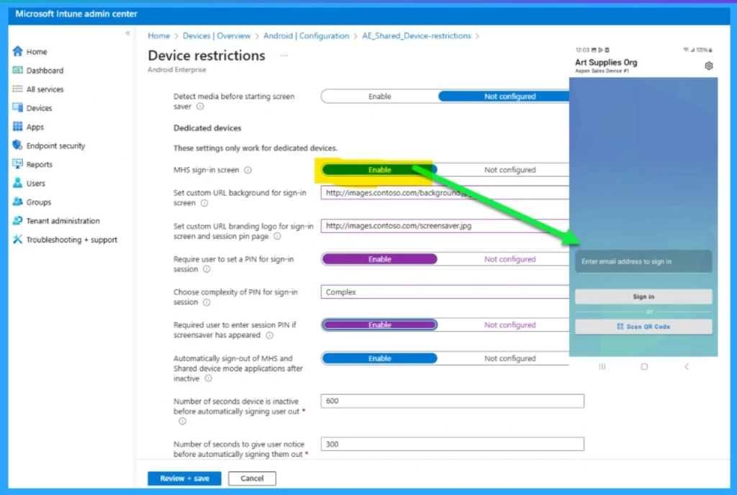Show info for session PIN after screensaver
The height and width of the screenshot is (495, 737).
[269, 335]
